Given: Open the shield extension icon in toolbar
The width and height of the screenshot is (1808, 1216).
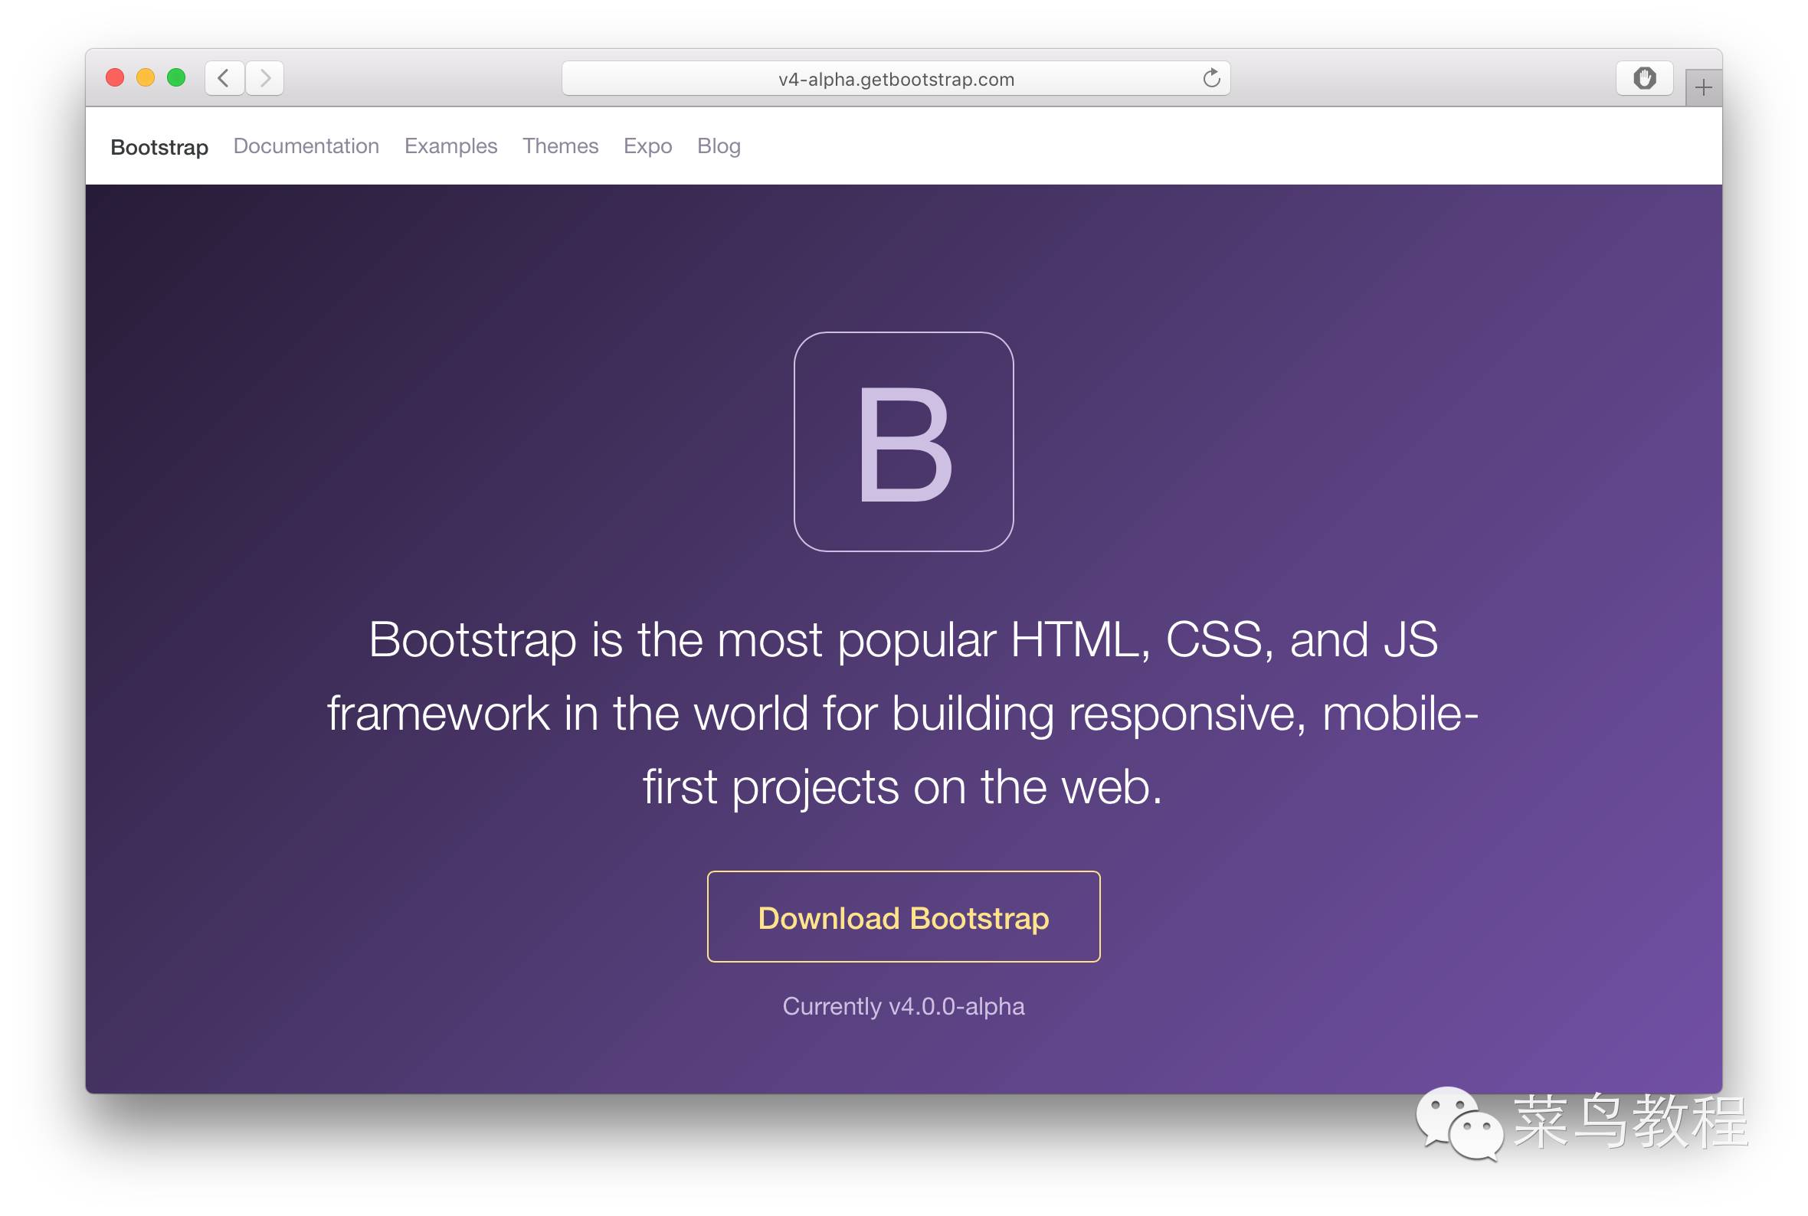Looking at the screenshot, I should click(1643, 78).
